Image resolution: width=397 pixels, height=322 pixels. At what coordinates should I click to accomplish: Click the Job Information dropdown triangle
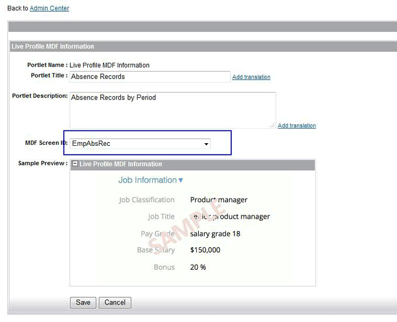click(x=181, y=180)
